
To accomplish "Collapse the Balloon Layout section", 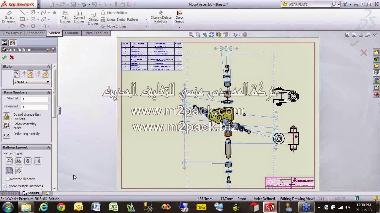I will pyautogui.click(x=48, y=147).
